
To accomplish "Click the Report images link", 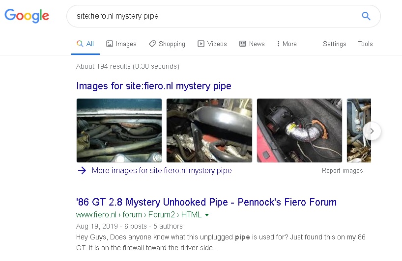I will (x=342, y=170).
